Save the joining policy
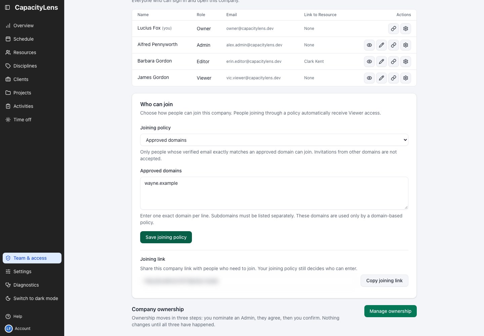484x336 pixels. point(166,237)
